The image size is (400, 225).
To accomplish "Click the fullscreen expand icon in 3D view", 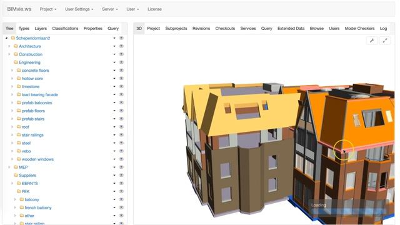I will [x=385, y=41].
